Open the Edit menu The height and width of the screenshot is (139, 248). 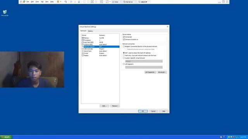[32, 2]
